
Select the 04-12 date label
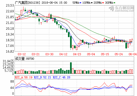coord(63,54)
